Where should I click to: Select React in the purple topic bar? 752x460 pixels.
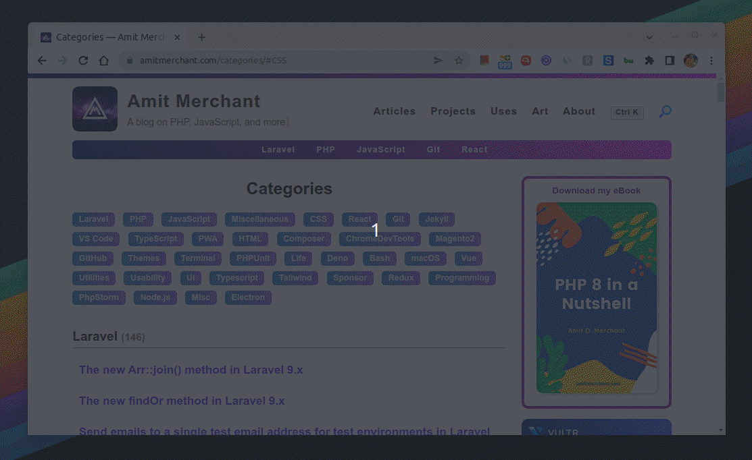click(474, 150)
